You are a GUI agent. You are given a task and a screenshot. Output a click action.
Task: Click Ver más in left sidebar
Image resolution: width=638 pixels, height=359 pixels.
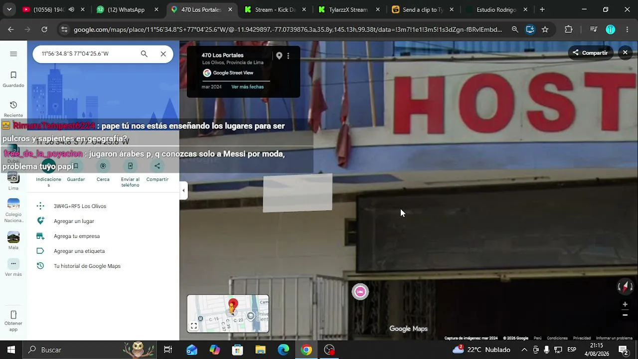[13, 268]
